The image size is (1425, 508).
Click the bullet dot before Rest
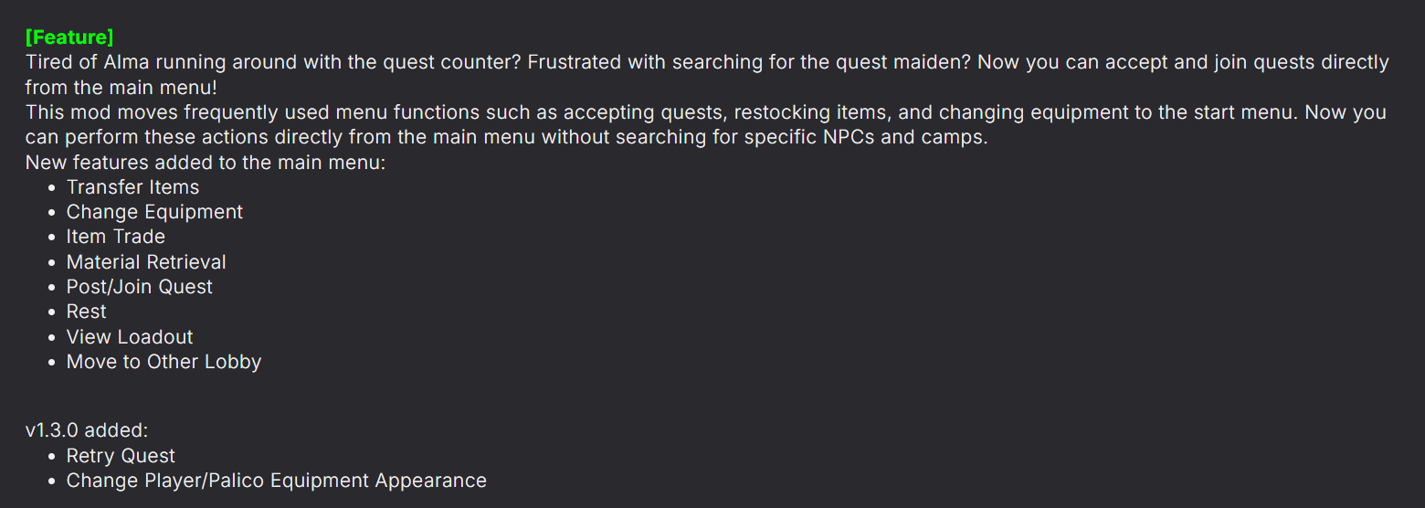52,312
